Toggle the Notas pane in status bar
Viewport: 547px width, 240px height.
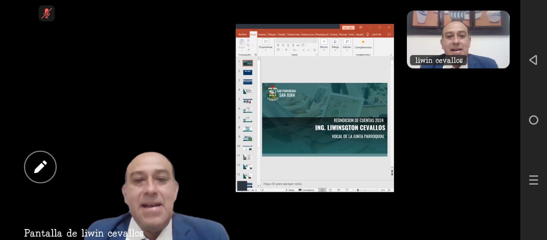pyautogui.click(x=290, y=190)
